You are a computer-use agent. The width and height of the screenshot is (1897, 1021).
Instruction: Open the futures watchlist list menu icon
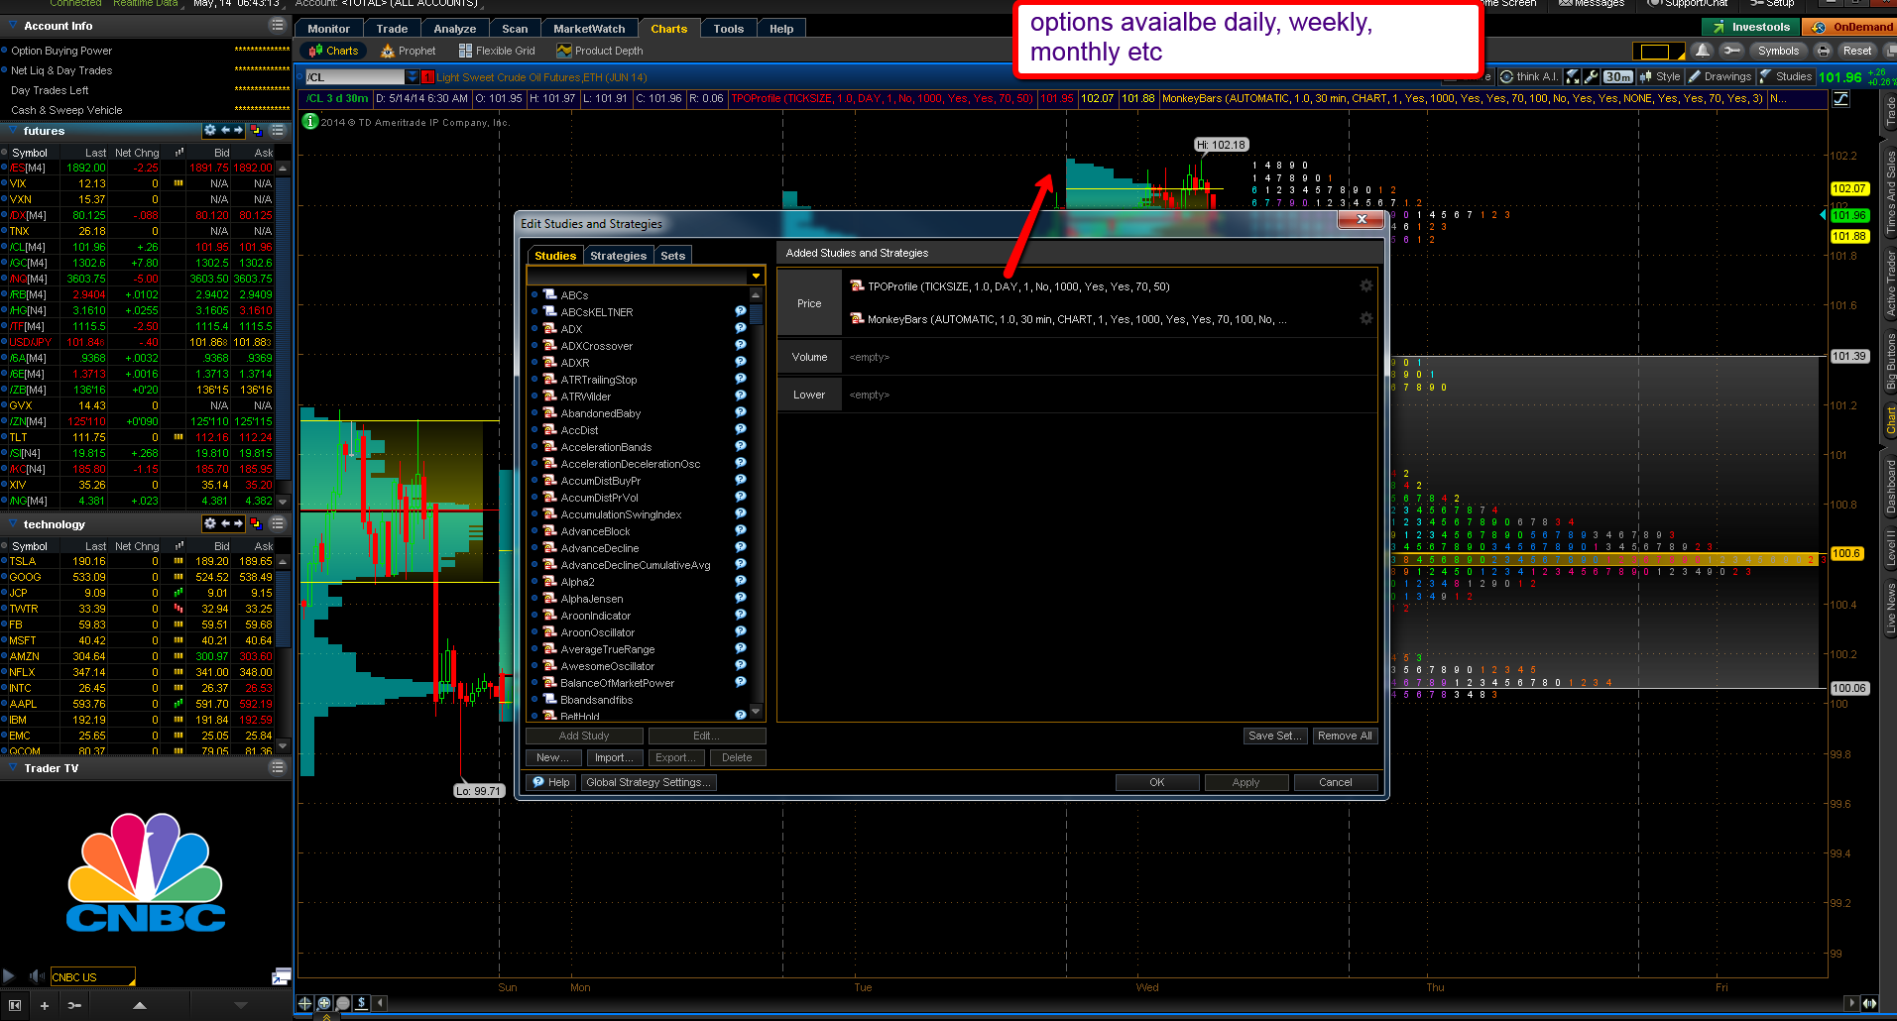pos(278,130)
